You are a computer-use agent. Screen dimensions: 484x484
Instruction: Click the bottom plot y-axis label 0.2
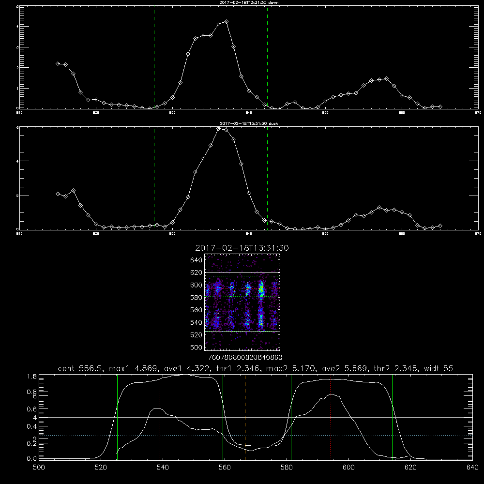point(32,443)
